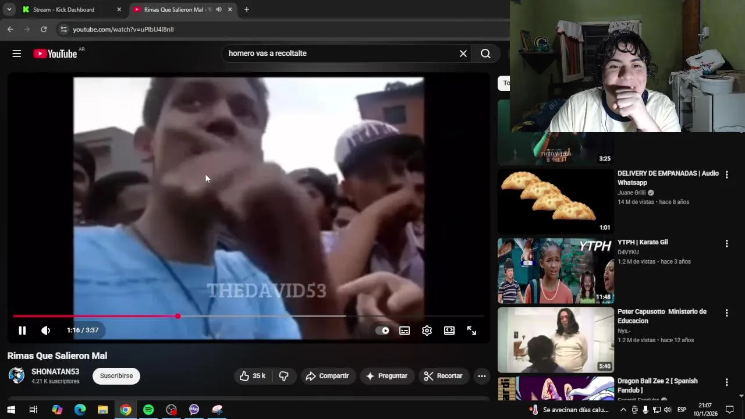Switch to theater mode
The image size is (745, 419).
449,331
